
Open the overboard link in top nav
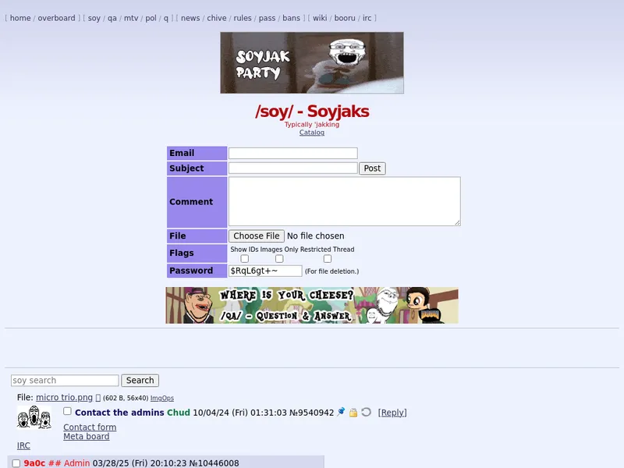point(56,18)
